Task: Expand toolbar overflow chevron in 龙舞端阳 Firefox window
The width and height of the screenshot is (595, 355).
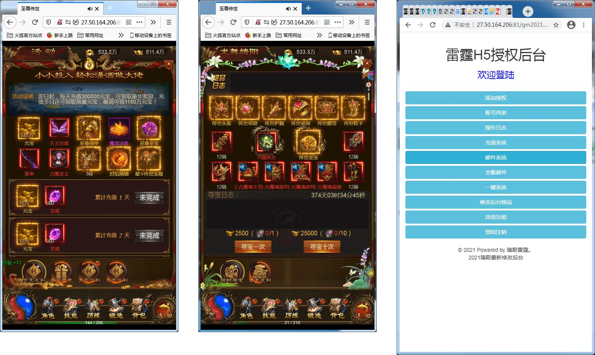Action: click(x=351, y=22)
